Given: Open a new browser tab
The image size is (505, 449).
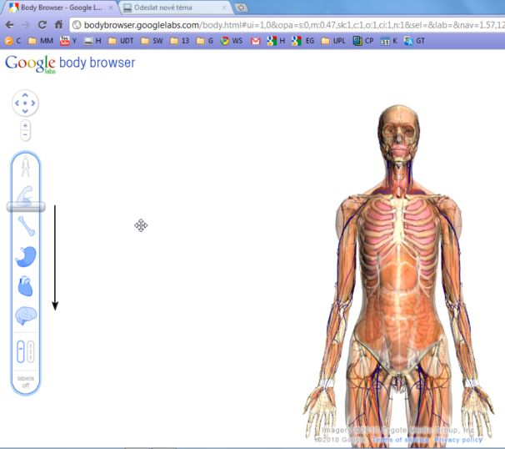Looking at the screenshot, I should [241, 8].
